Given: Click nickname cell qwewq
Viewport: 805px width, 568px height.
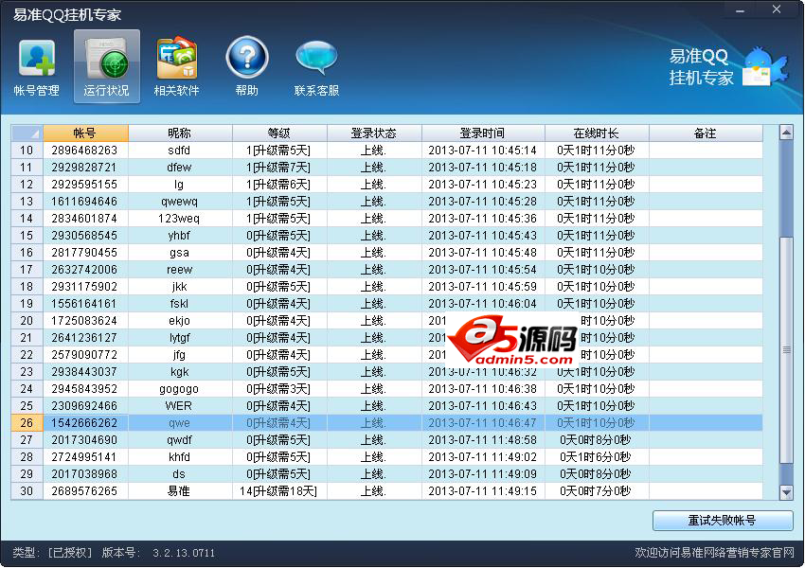Looking at the screenshot, I should click(179, 202).
